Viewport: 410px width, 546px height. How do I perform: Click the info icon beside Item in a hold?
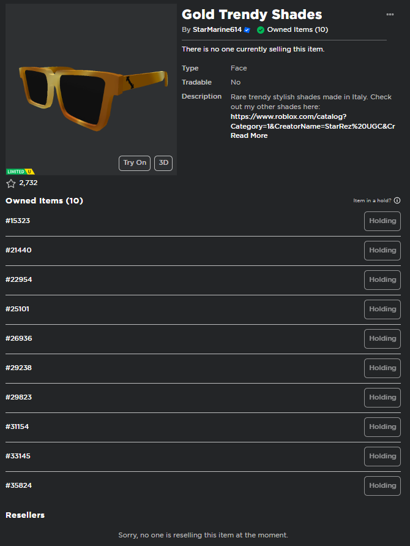click(397, 200)
